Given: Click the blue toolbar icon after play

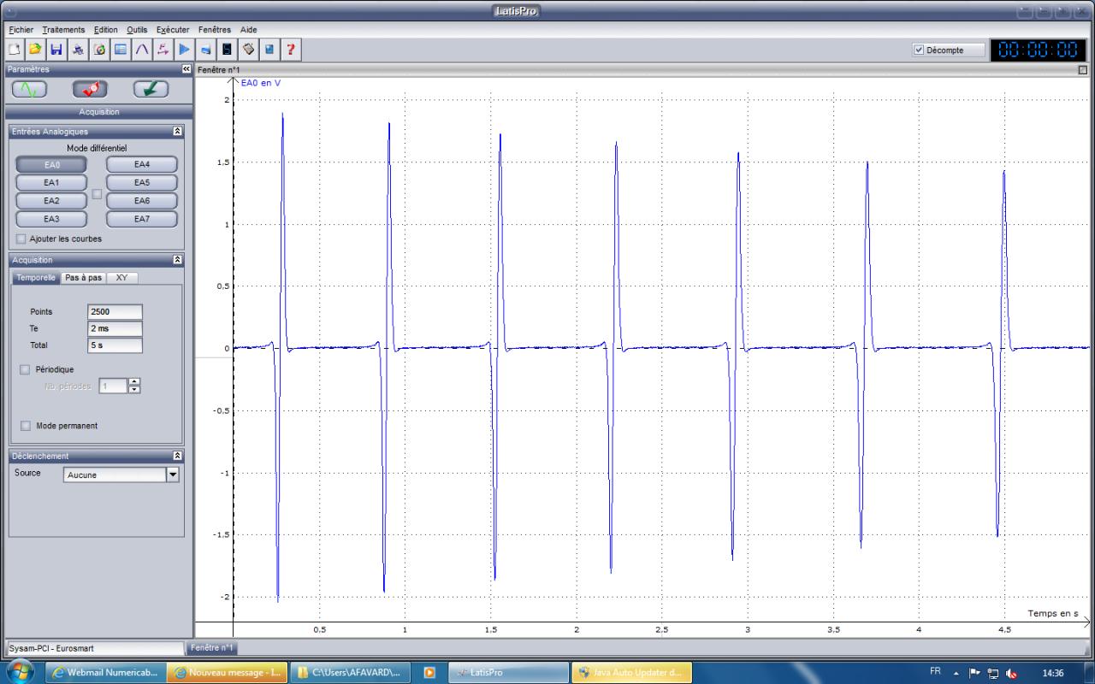Looking at the screenshot, I should pos(206,50).
